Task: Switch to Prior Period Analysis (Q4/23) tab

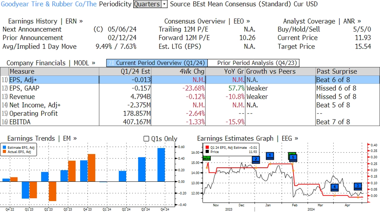Action: [253, 63]
